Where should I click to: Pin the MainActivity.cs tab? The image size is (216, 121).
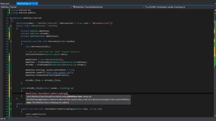34,4
